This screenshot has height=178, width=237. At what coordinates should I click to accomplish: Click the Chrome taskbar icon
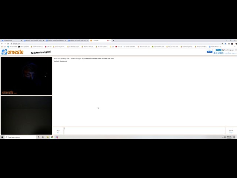click(x=52, y=137)
